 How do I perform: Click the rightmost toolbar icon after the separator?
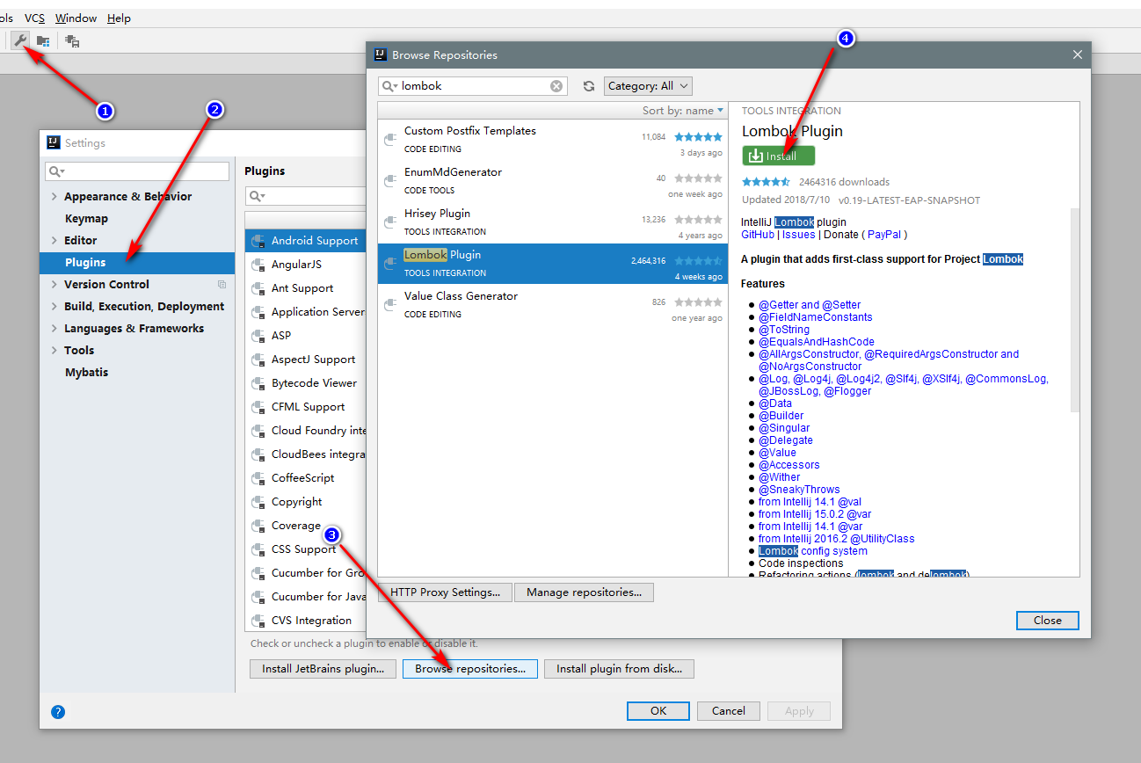[x=72, y=40]
